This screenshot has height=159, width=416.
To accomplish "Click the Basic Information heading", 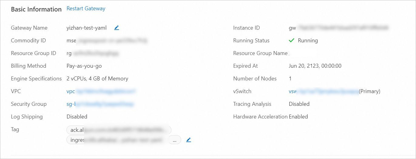I will click(36, 9).
